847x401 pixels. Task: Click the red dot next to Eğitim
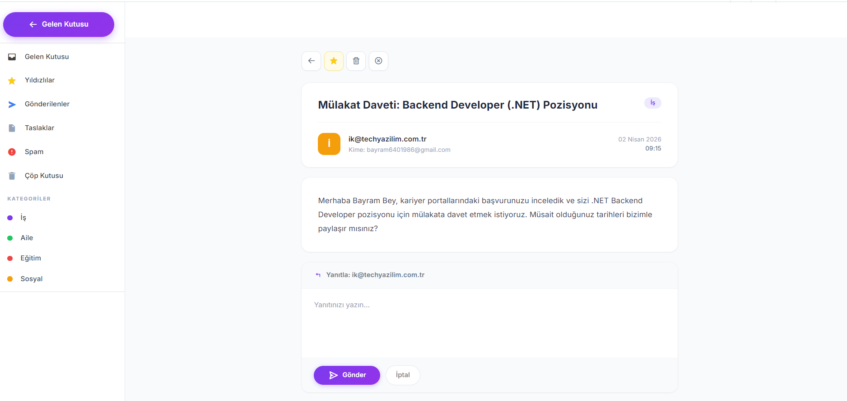(x=10, y=259)
